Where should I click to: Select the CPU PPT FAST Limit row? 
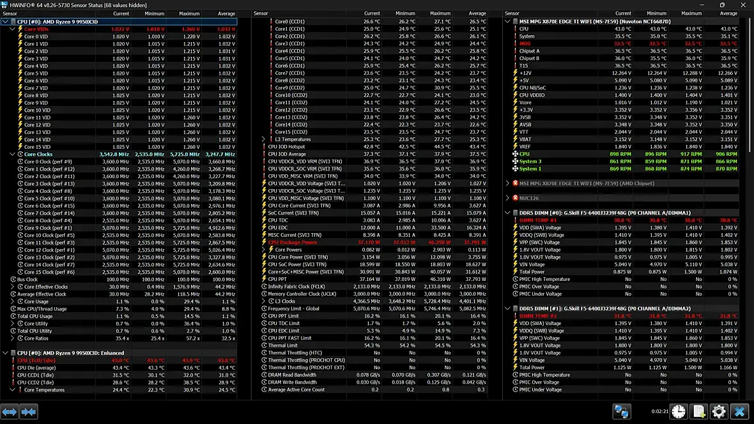(370, 338)
